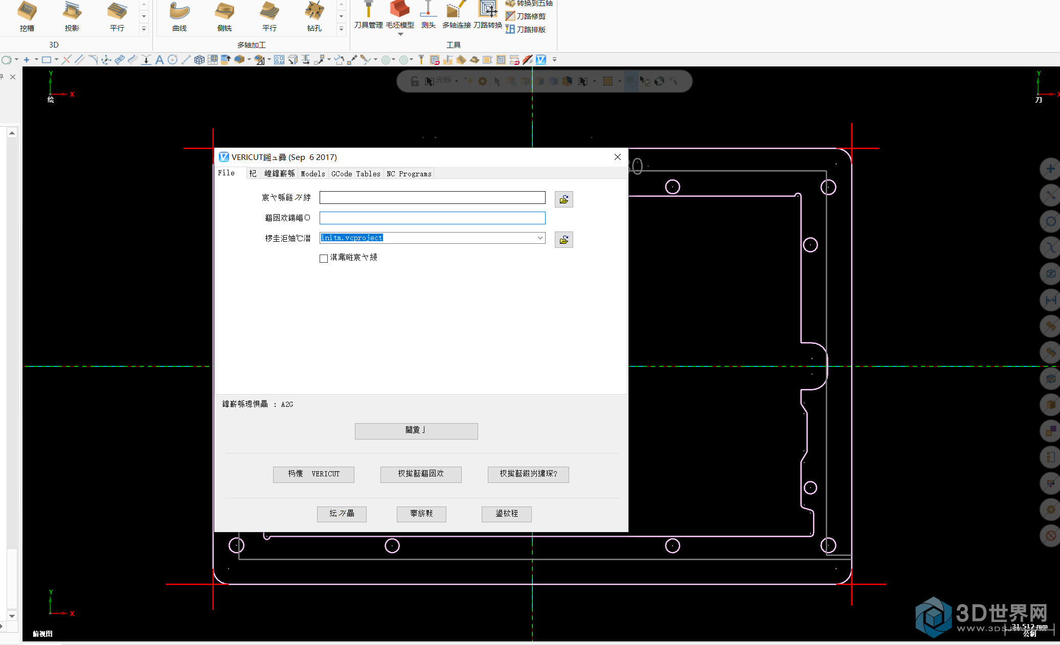Screen dimensions: 1060x645
Task: Click the plus point creation tool
Action: tap(27, 60)
